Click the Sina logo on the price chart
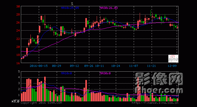The image size is (197, 107). pos(173,59)
